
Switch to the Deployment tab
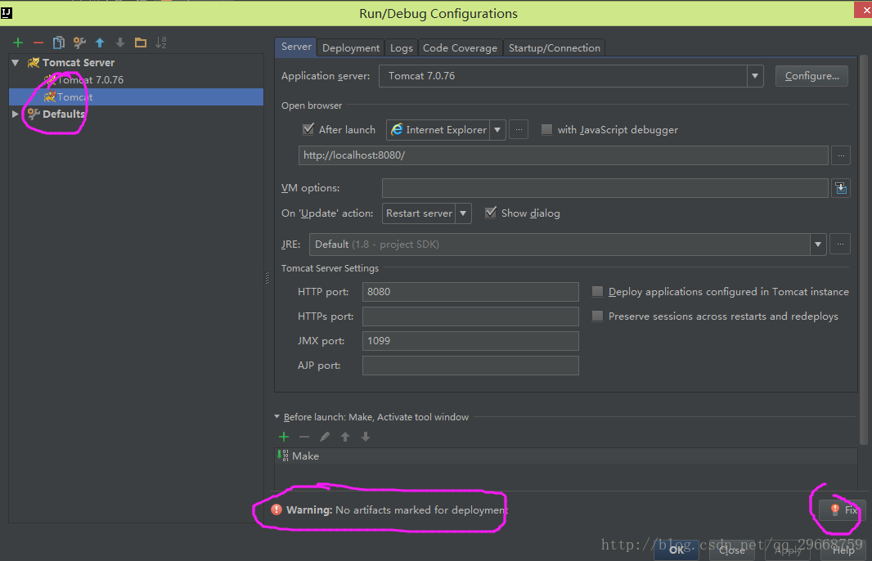(x=351, y=47)
